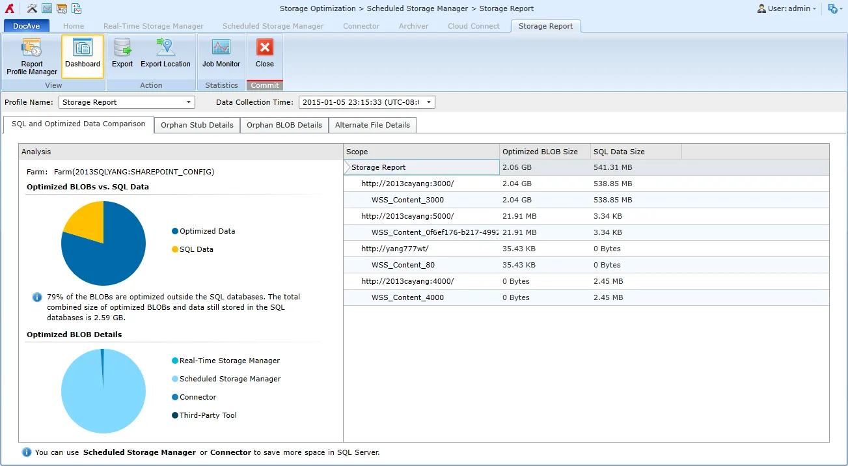Click the report document quick-access icon

click(77, 8)
